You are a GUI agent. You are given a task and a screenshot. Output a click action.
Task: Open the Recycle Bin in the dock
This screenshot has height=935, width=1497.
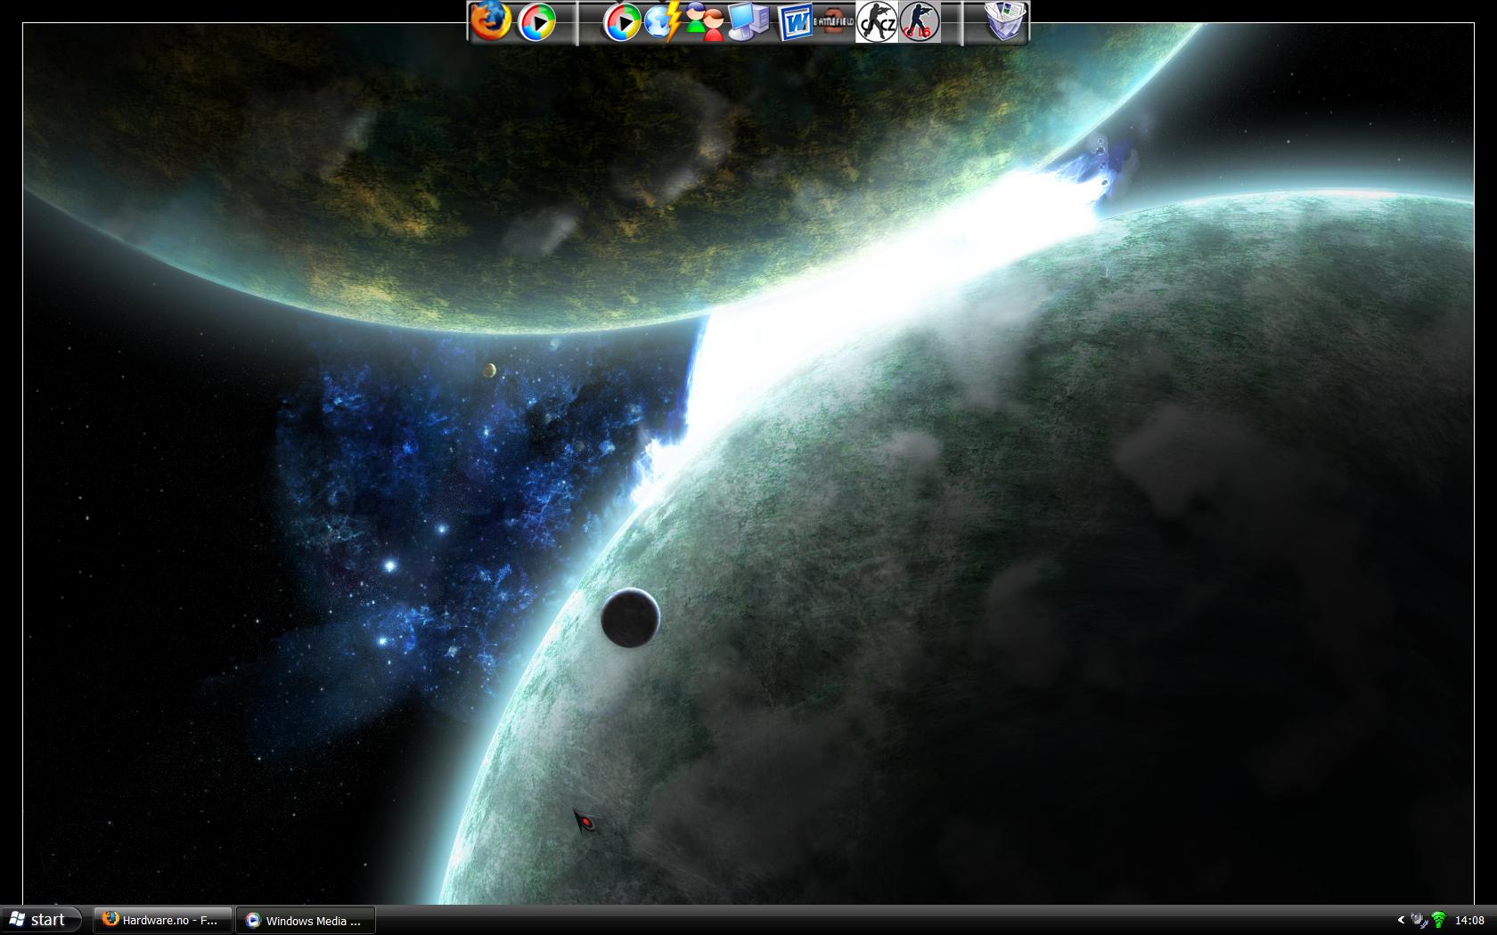[1007, 21]
